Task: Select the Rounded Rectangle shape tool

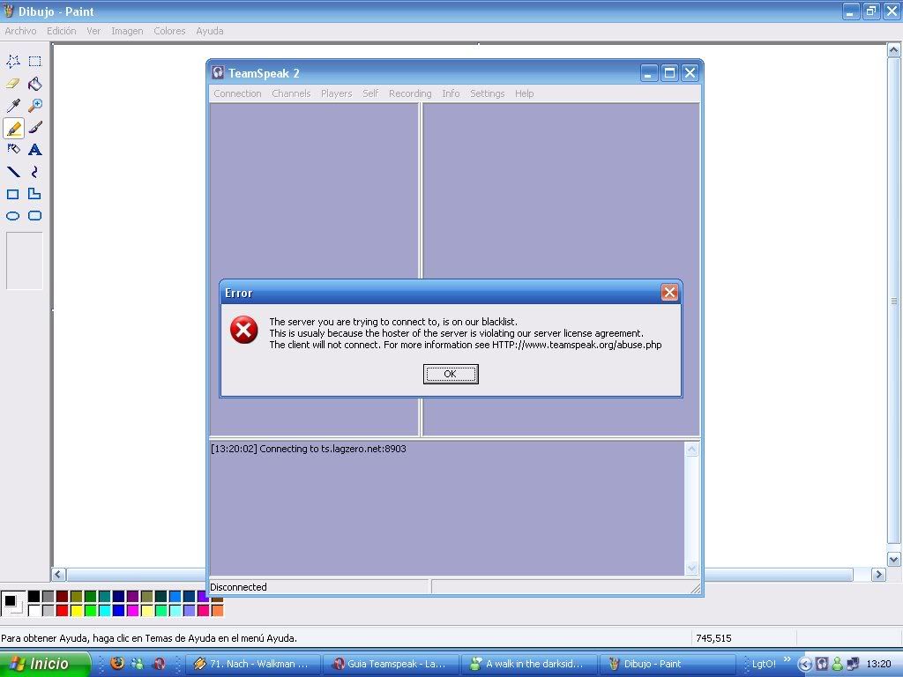Action: (35, 216)
